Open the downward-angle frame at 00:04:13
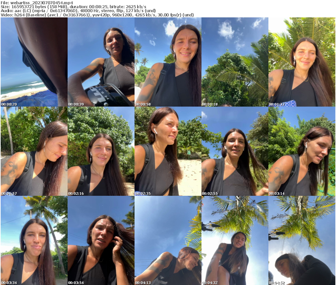Screen dimensions: 336x285 (x=168, y=240)
